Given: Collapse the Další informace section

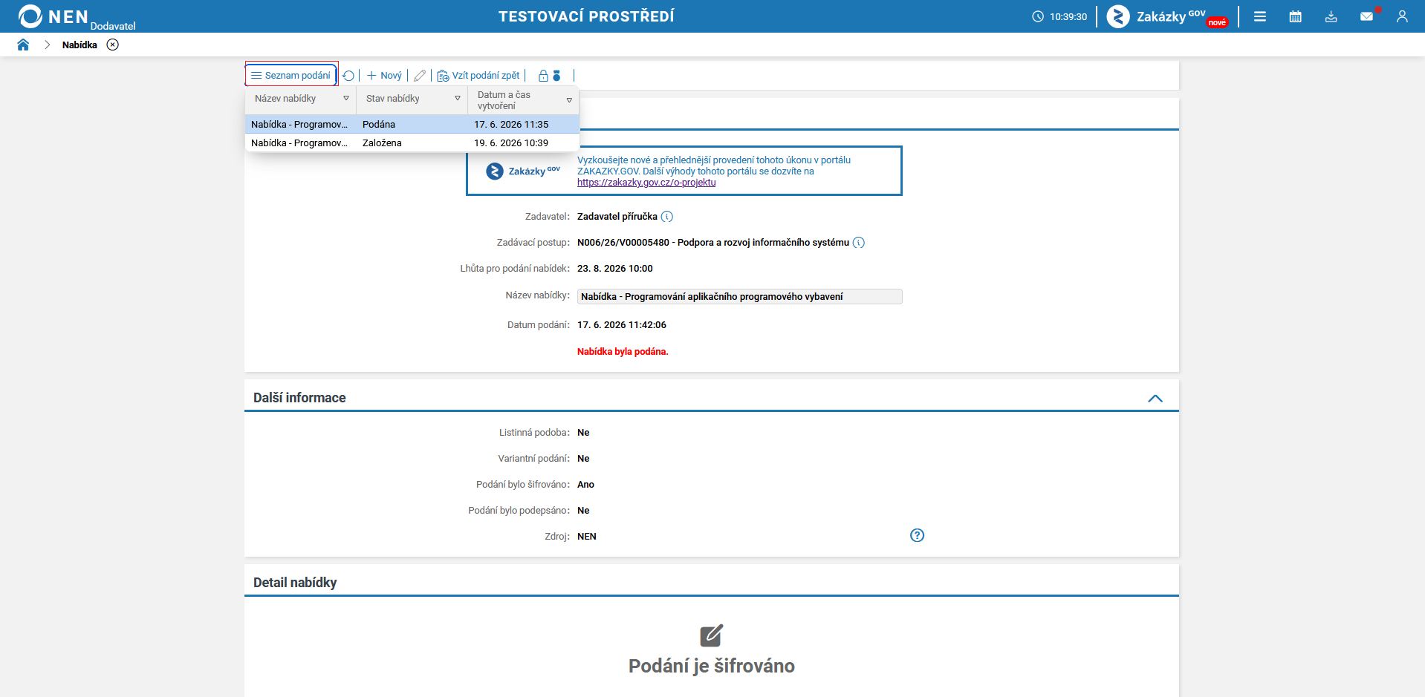Looking at the screenshot, I should 1155,399.
